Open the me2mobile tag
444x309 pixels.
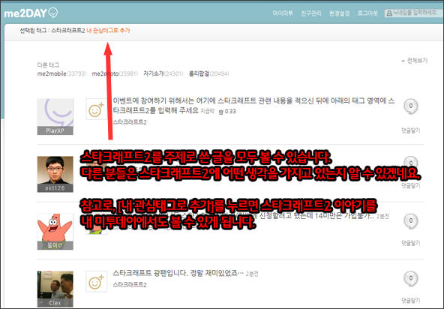click(x=52, y=73)
